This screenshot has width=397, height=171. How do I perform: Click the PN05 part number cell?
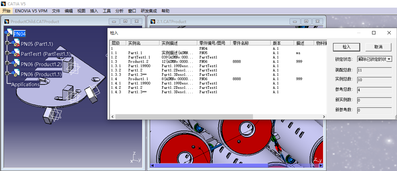click(203, 53)
